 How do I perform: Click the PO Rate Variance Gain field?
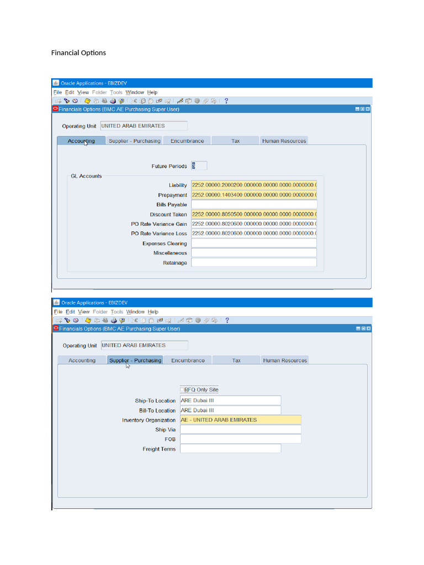pyautogui.click(x=254, y=224)
